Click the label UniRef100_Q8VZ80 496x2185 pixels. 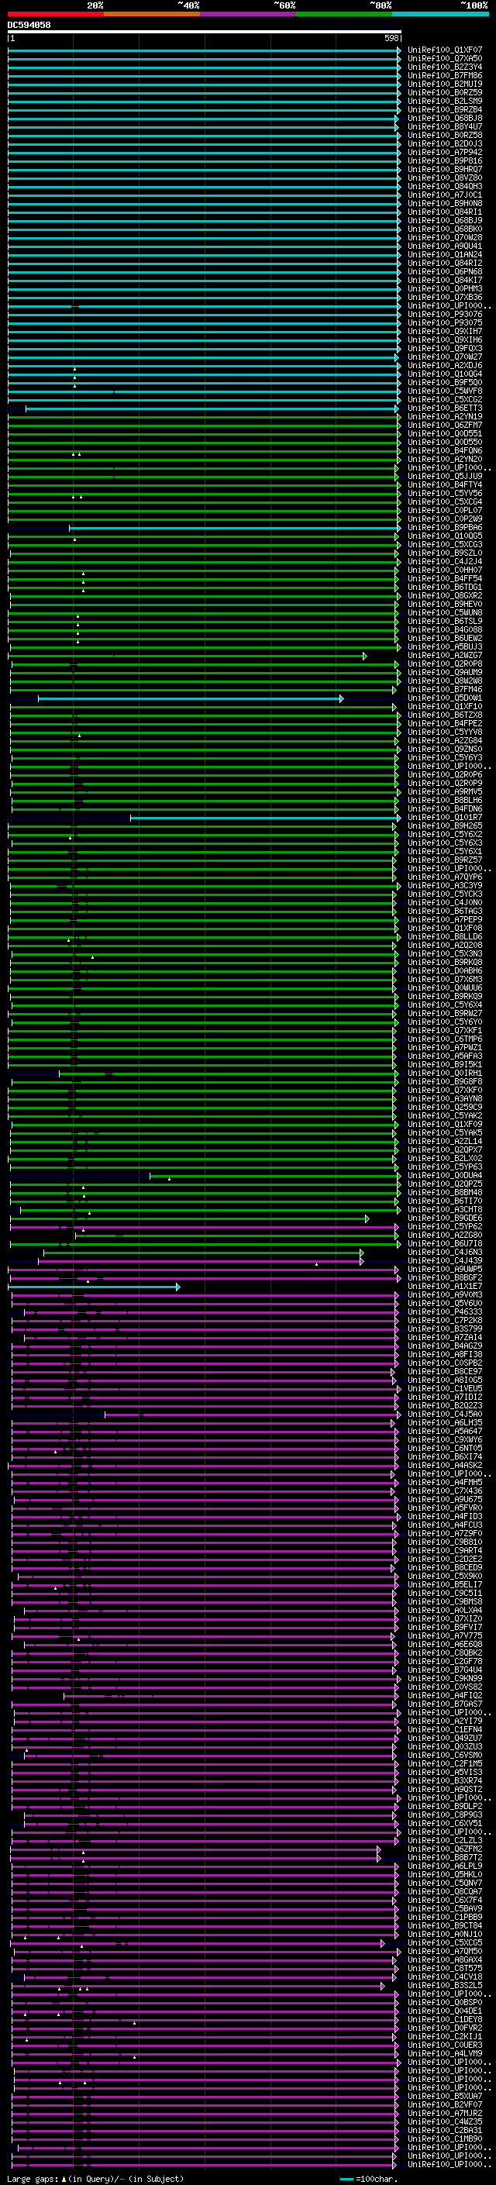tap(445, 178)
